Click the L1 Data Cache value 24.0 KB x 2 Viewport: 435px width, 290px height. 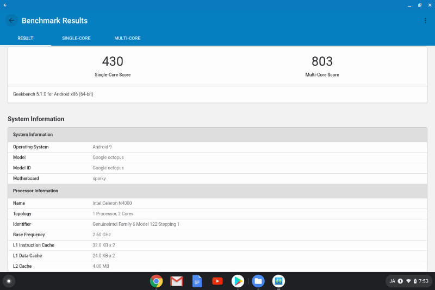coord(104,256)
